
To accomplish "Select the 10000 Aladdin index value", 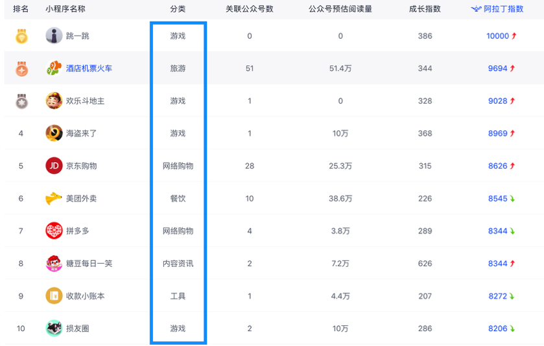I will tap(497, 36).
